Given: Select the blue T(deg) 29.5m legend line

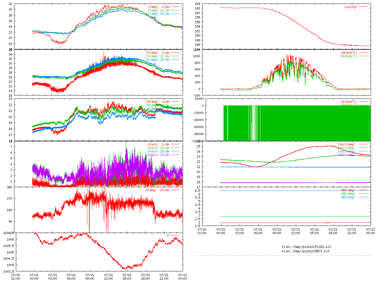Looking at the screenshot, I should click(x=175, y=14).
